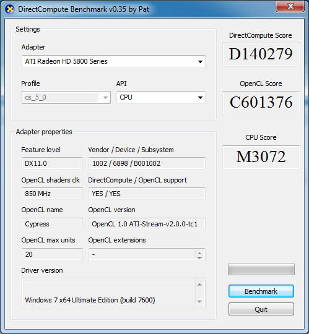The height and width of the screenshot is (334, 309).
Task: Click the API label
Action: coord(121,83)
